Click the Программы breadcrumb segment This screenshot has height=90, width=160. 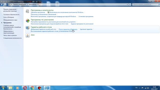pyautogui.click(x=32, y=4)
